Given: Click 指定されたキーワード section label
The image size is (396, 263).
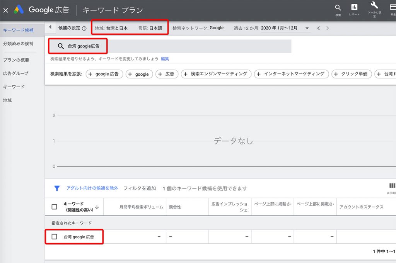Looking at the screenshot, I should coord(72,223).
